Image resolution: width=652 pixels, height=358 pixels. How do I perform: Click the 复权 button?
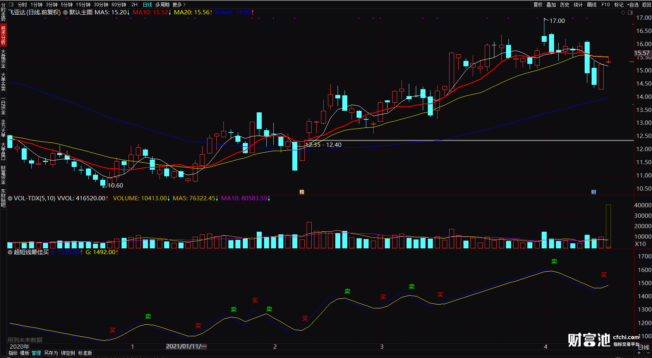click(538, 5)
